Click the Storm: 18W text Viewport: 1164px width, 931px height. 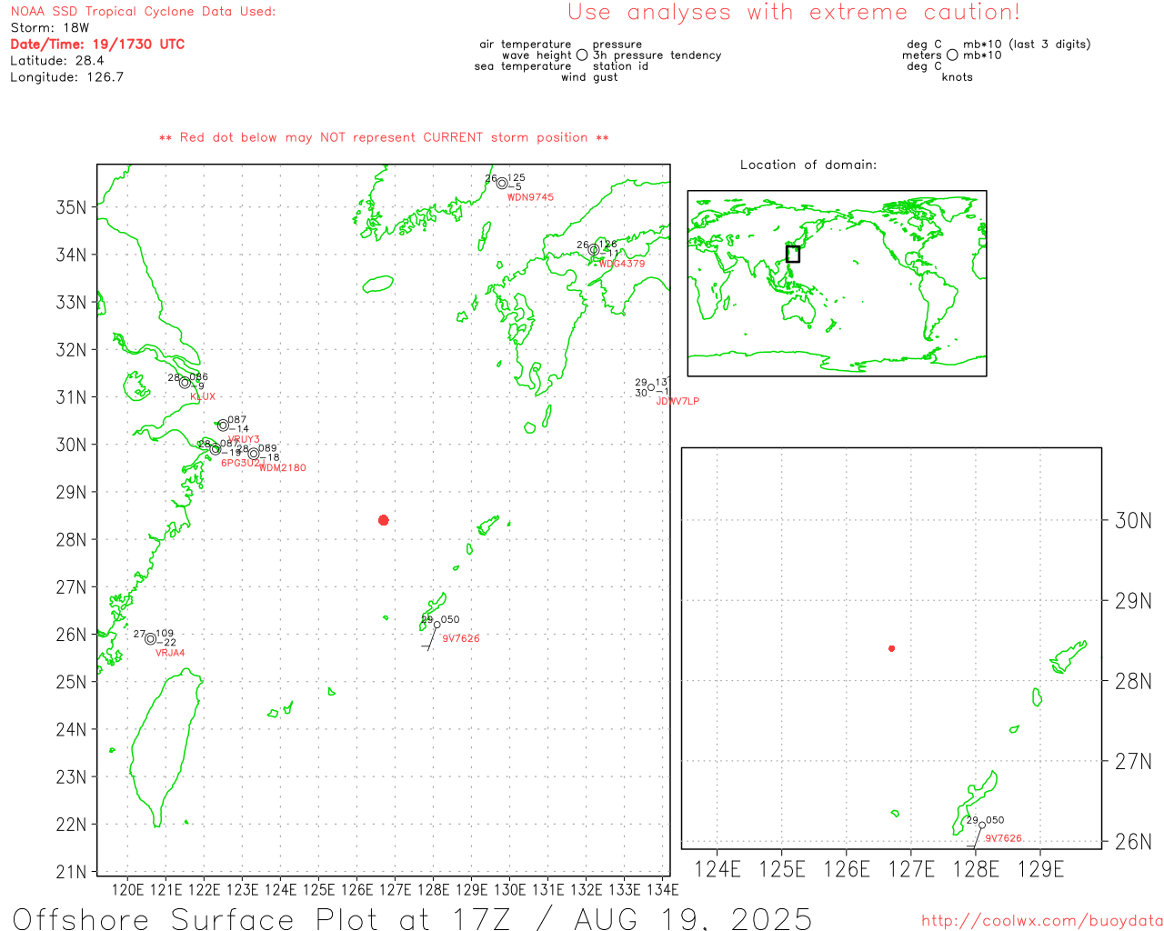50,28
